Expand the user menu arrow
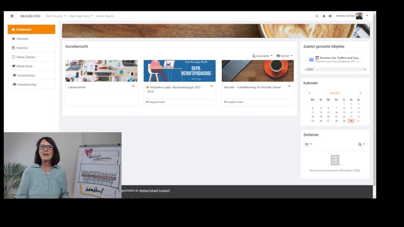 click(x=367, y=16)
